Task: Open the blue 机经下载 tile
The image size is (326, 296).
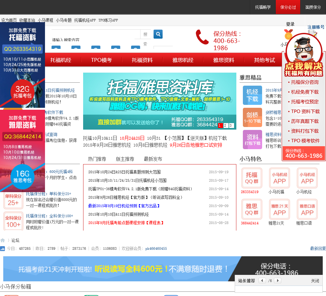Action: tap(252, 95)
